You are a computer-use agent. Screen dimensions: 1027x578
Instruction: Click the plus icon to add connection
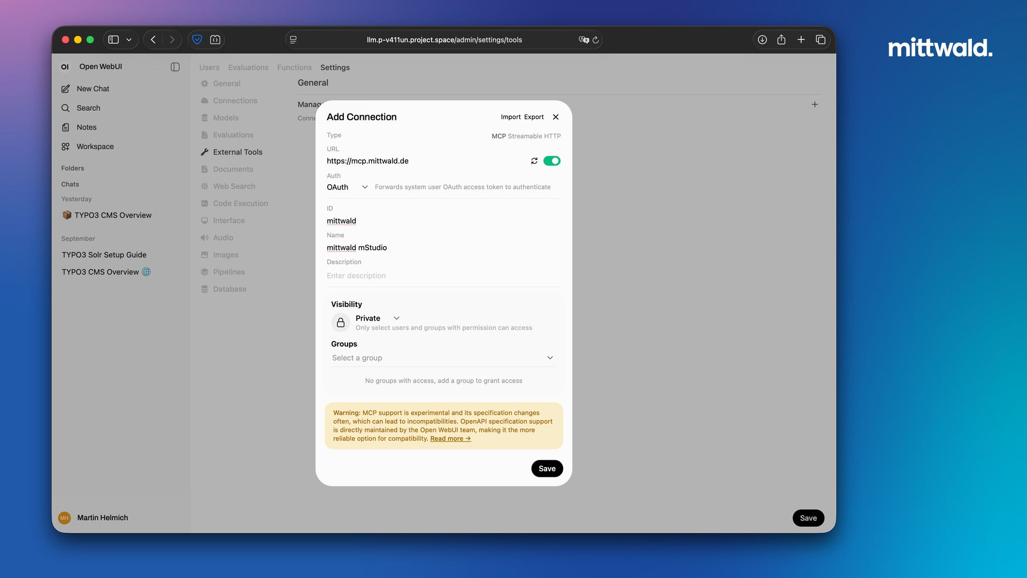pyautogui.click(x=815, y=105)
